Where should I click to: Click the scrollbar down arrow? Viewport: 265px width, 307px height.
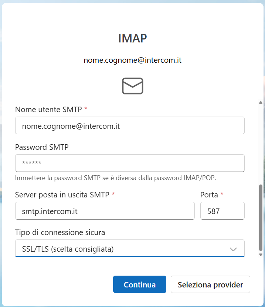coord(261,255)
